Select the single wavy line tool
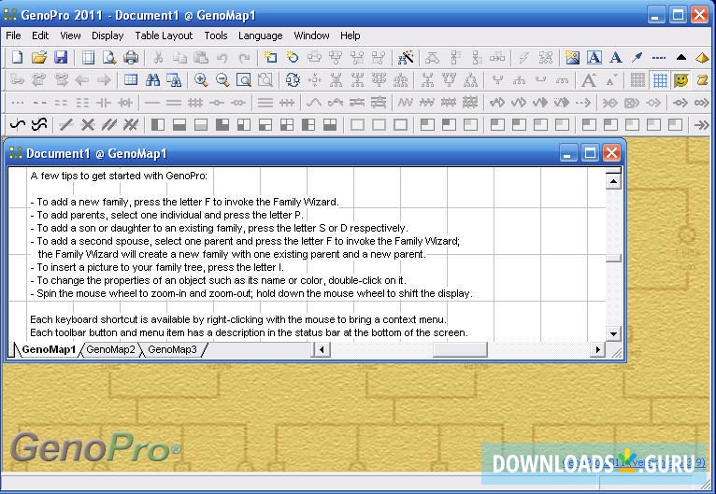Screen dimensions: 716x494 (18, 124)
